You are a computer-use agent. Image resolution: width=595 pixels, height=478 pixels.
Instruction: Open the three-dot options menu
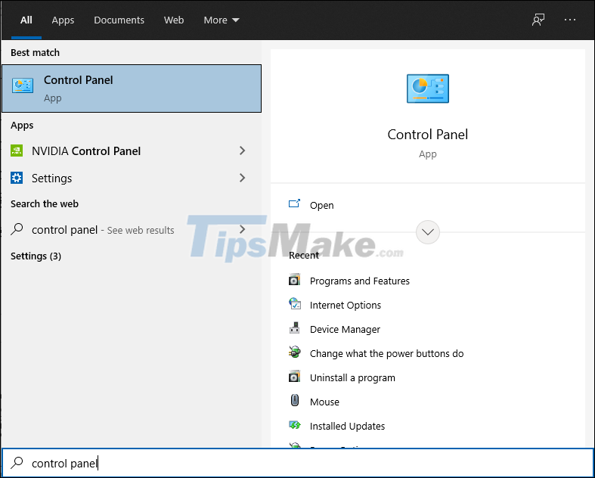(570, 20)
